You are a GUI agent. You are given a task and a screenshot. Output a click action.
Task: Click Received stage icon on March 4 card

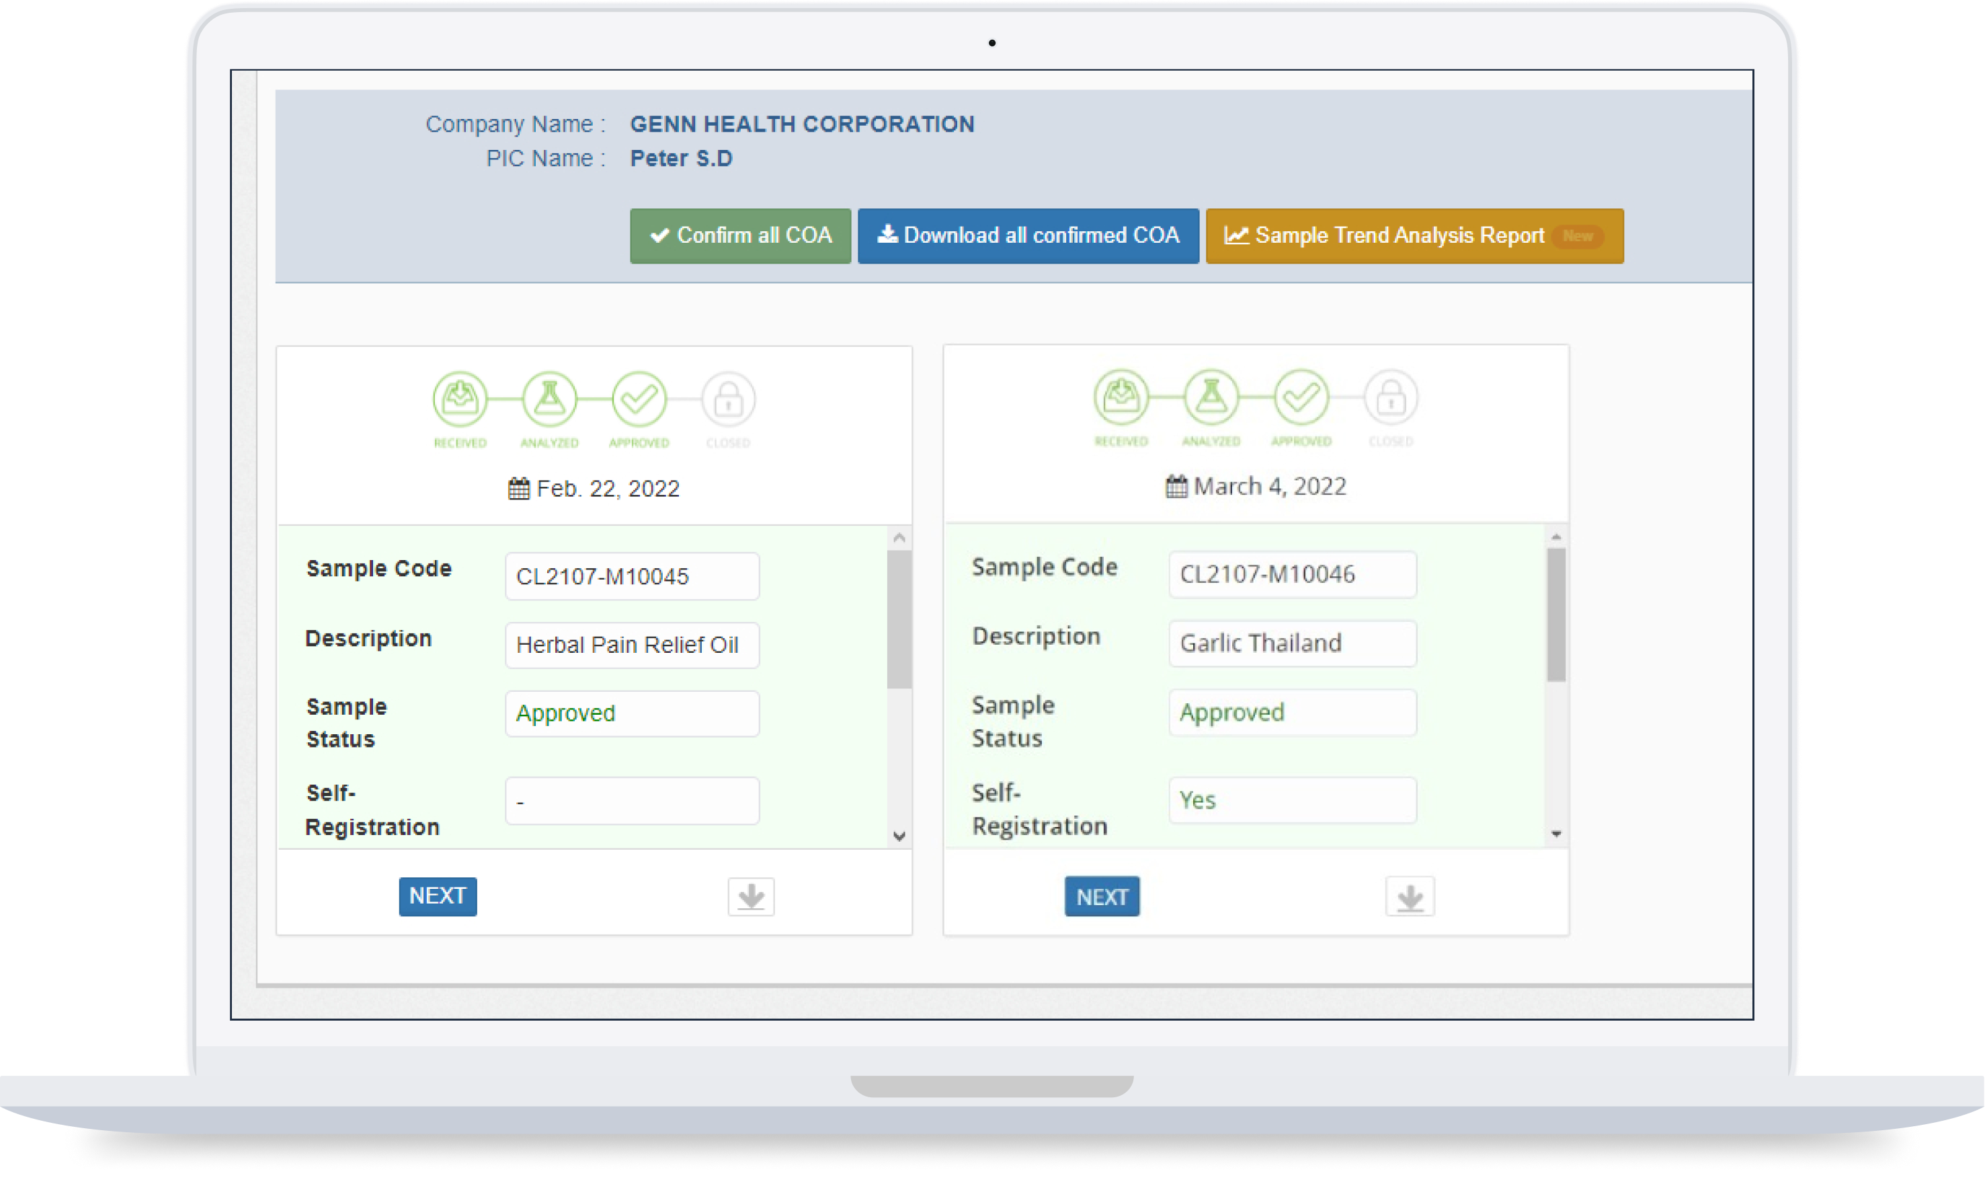click(x=1121, y=397)
